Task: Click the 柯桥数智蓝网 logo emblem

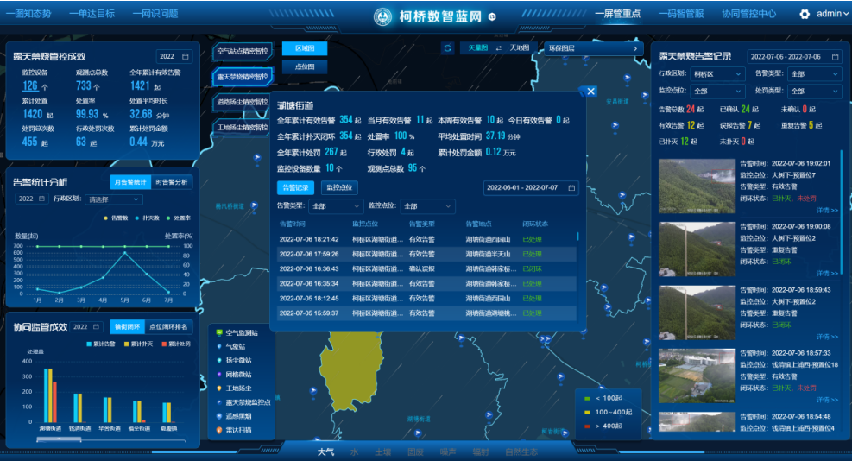Action: click(x=382, y=16)
